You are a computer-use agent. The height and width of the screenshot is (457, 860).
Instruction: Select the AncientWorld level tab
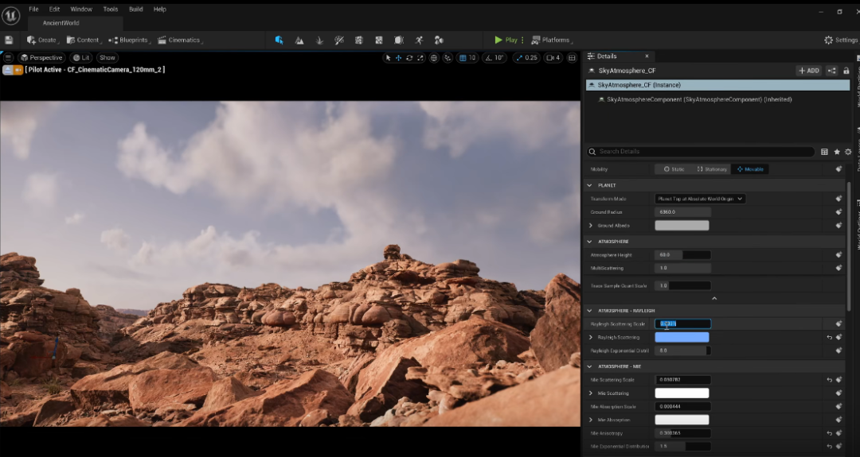61,23
